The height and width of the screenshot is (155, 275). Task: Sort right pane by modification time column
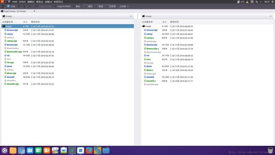(174, 22)
